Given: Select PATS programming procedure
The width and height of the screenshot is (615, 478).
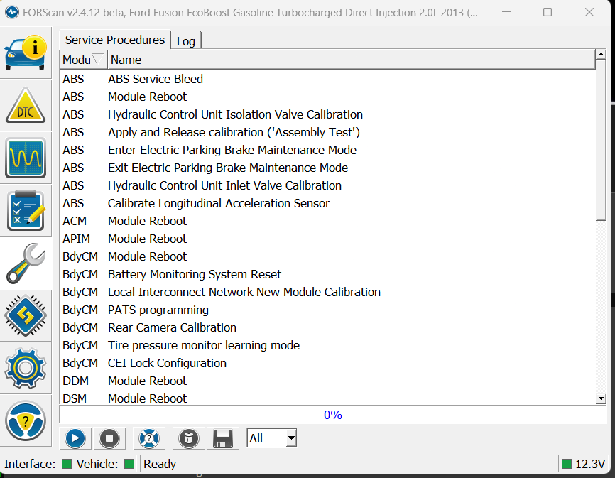Looking at the screenshot, I should 327,310.
